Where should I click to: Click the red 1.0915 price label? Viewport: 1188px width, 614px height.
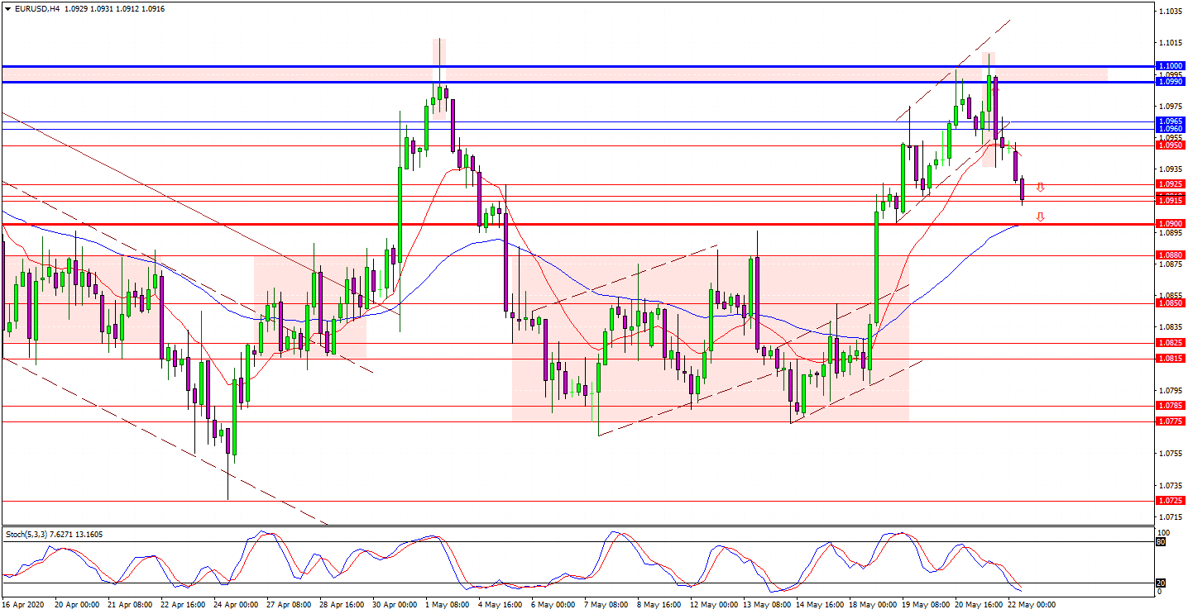1171,201
